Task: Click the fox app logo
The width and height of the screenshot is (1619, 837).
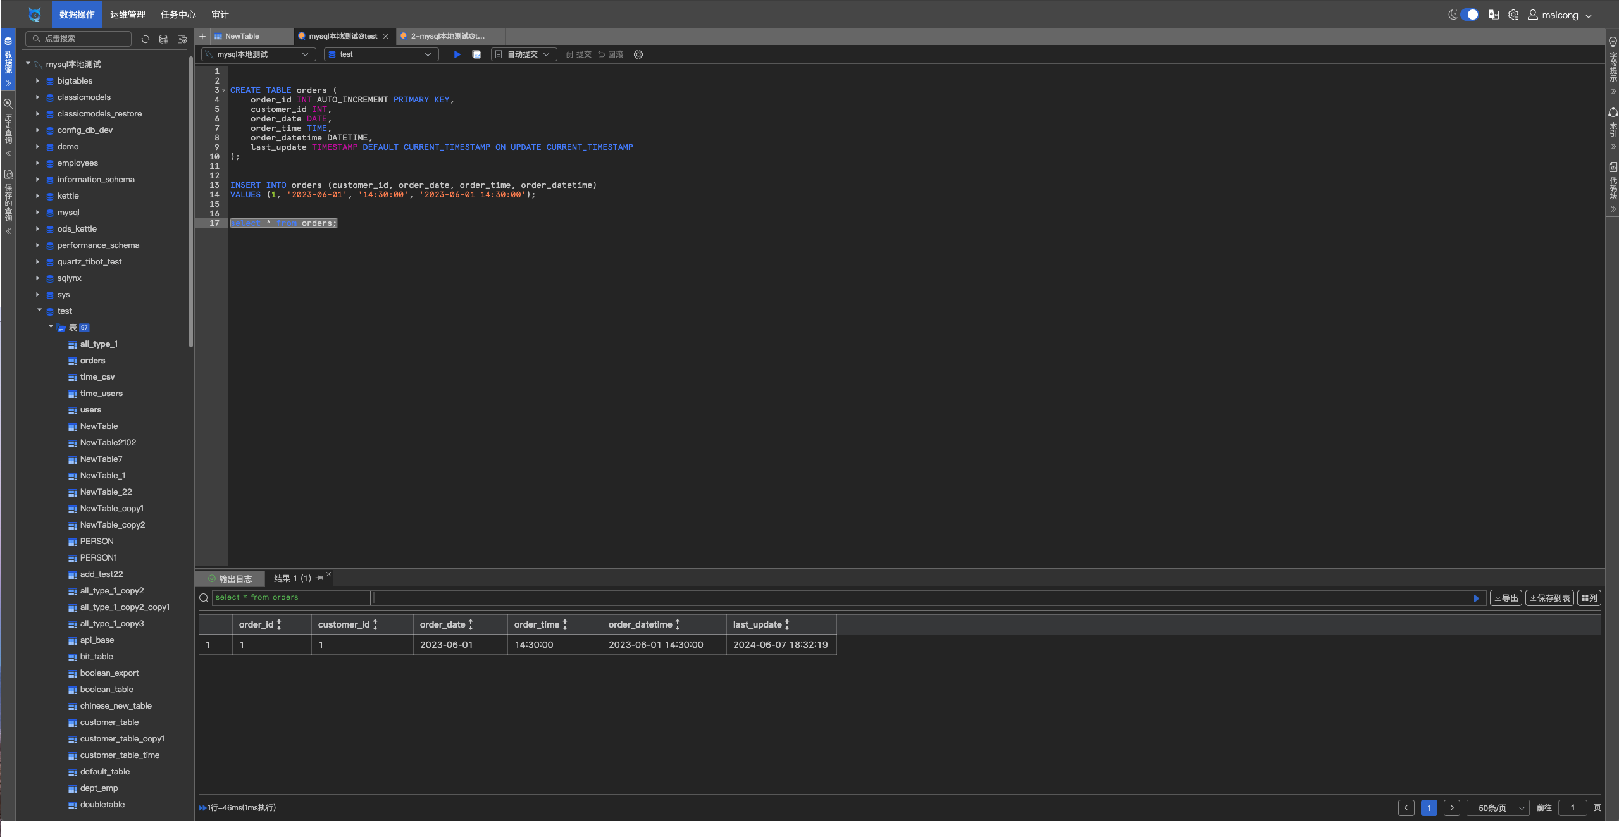Action: (x=35, y=14)
